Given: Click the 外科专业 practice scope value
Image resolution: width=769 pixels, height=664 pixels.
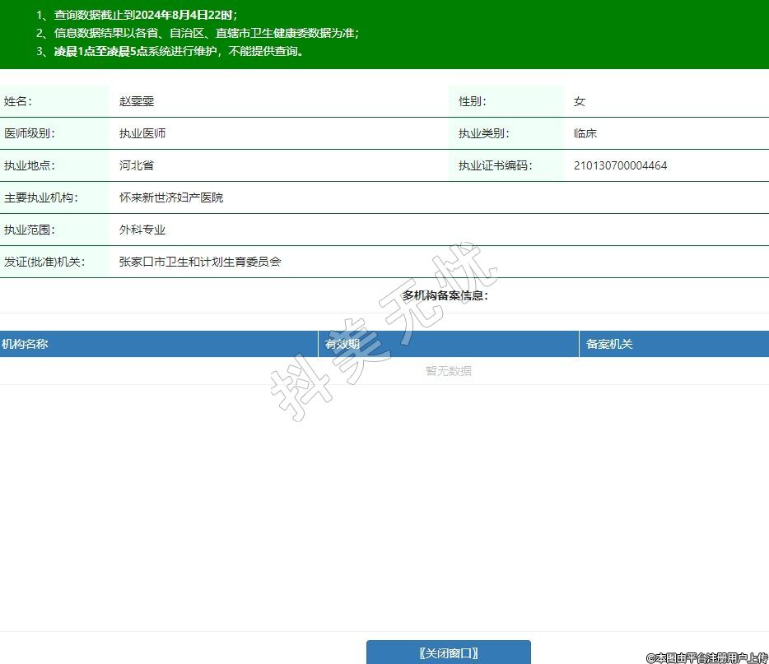Looking at the screenshot, I should (x=142, y=230).
